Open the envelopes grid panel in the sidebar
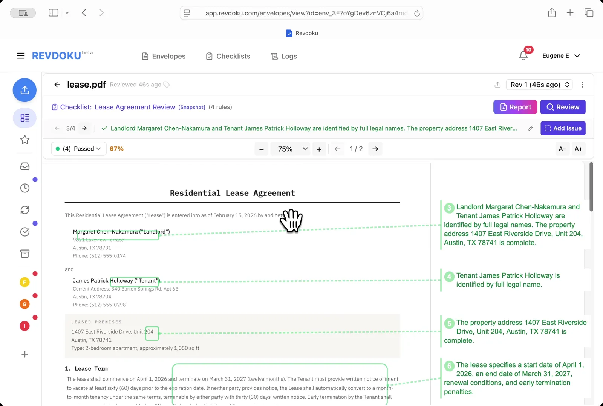This screenshot has width=603, height=406. (24, 118)
